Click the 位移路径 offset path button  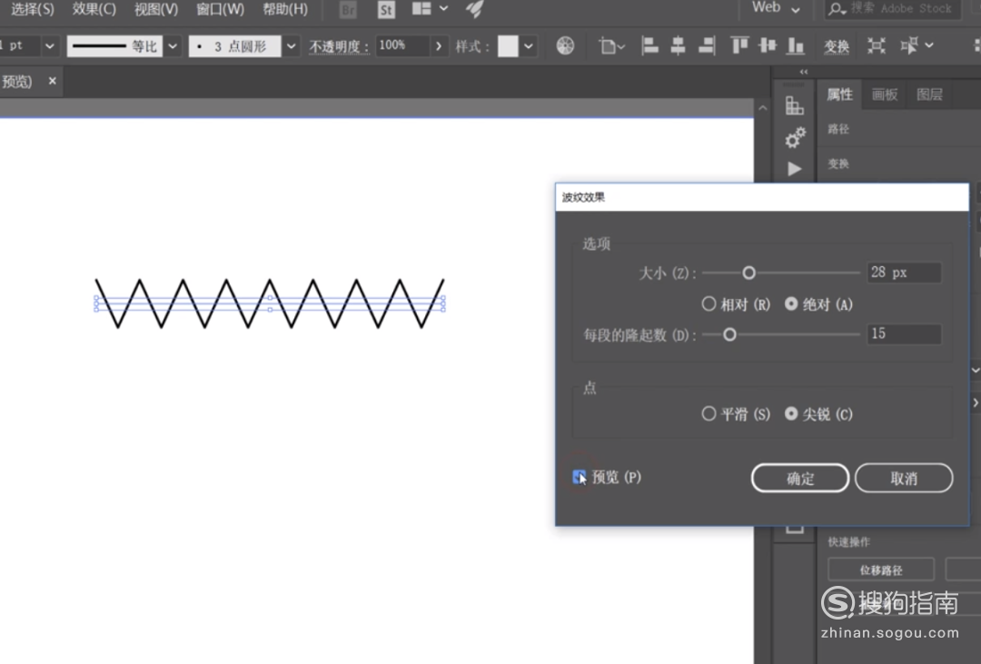tap(881, 570)
